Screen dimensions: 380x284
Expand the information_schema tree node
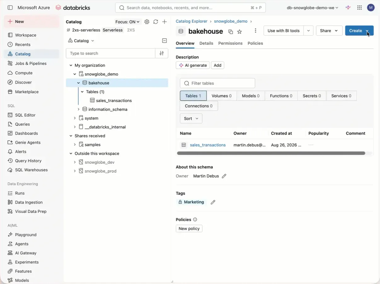point(79,109)
